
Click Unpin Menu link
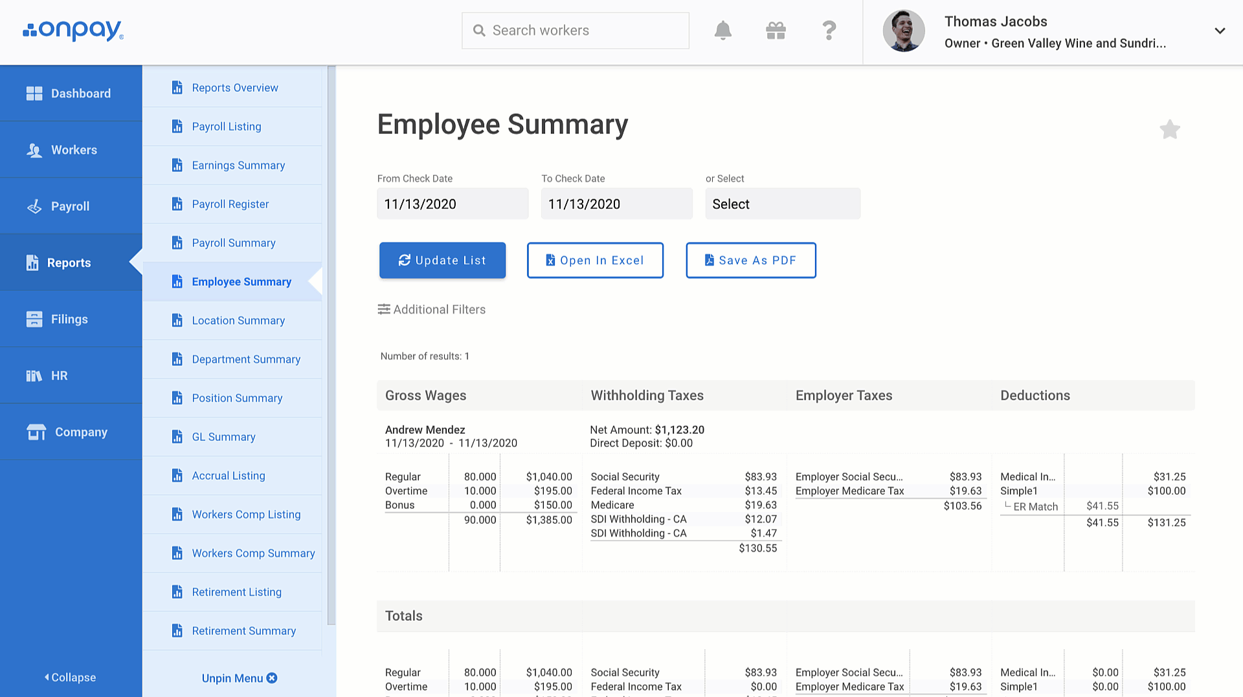coord(239,678)
